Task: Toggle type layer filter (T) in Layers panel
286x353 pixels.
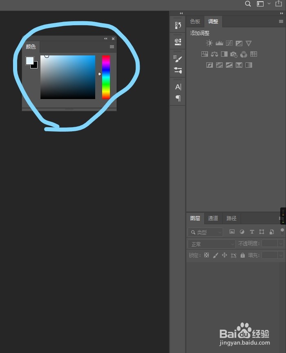Action: 252,232
